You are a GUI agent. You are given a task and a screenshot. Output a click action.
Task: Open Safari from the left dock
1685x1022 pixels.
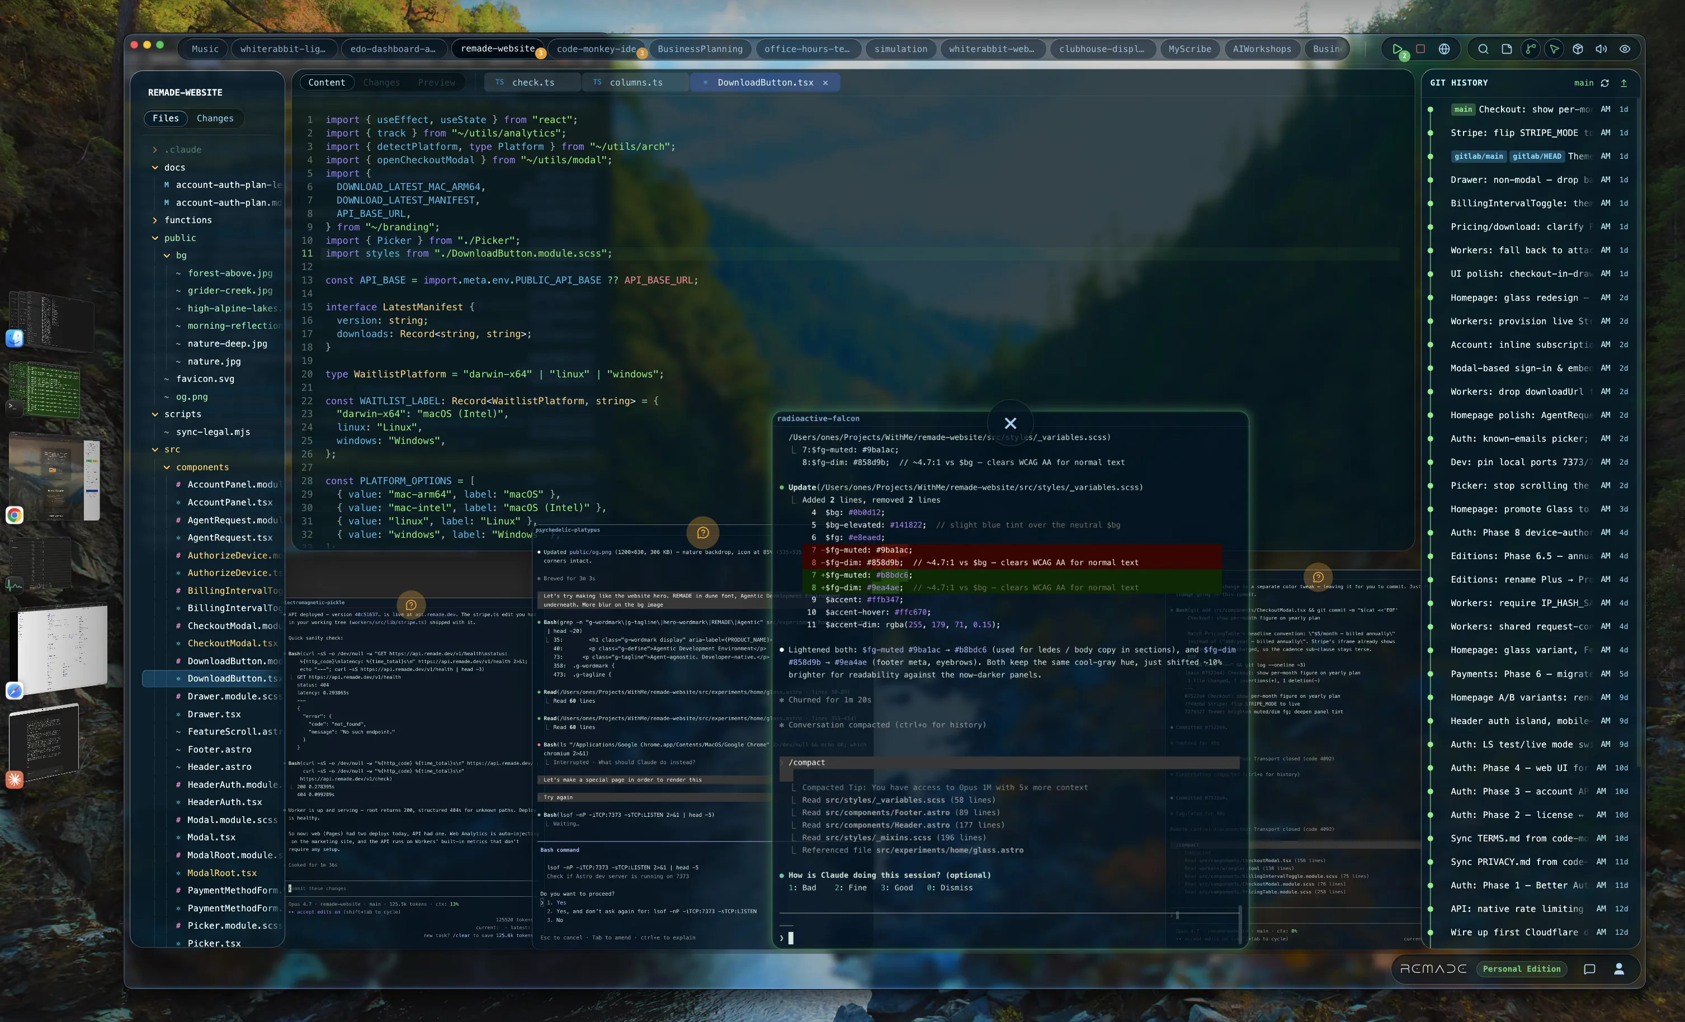click(15, 690)
